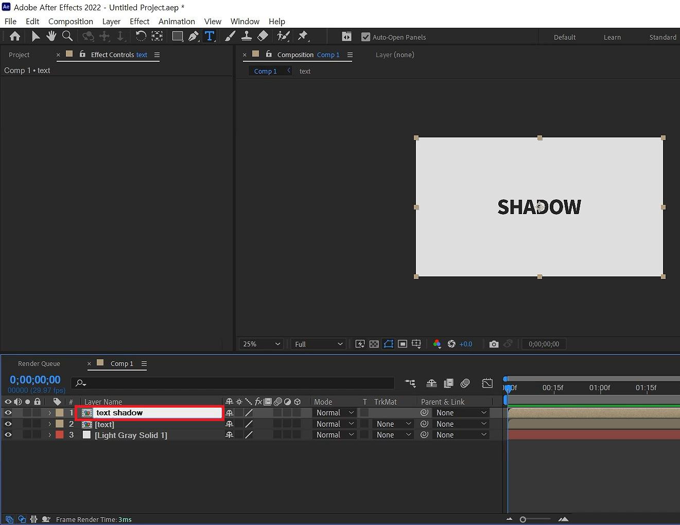Enable Motion Blur for timeline icon
This screenshot has height=525, width=680.
(x=465, y=383)
